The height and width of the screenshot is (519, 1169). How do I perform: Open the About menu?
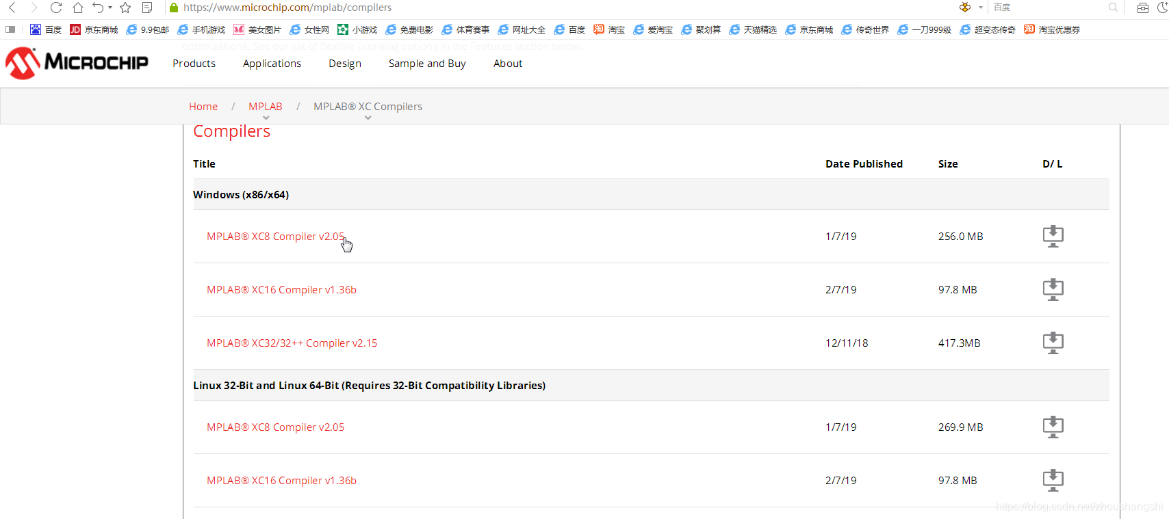click(508, 63)
